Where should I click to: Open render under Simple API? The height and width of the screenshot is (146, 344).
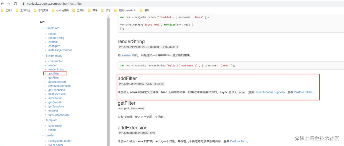coord(52,34)
